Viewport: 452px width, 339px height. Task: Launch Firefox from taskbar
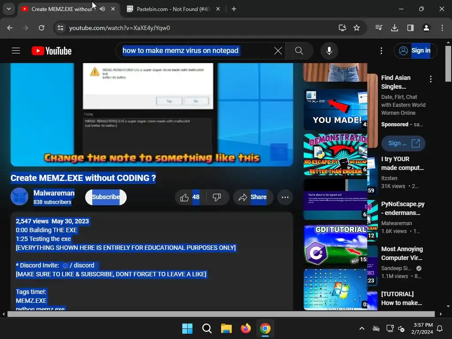tap(245, 328)
